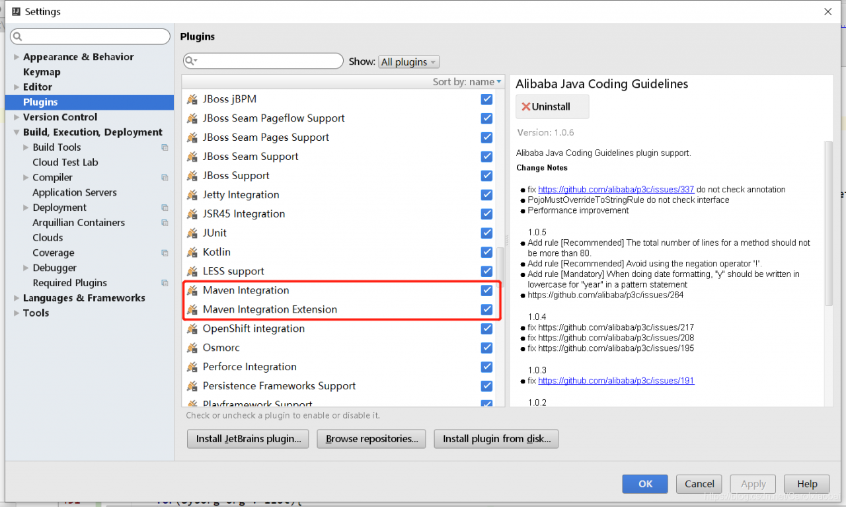Open the p3c issues/337 GitHub link
The image size is (846, 507).
click(x=616, y=190)
